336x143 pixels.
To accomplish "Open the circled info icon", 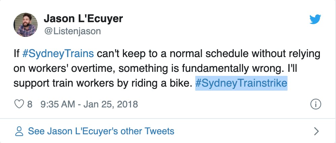I will click(x=316, y=104).
